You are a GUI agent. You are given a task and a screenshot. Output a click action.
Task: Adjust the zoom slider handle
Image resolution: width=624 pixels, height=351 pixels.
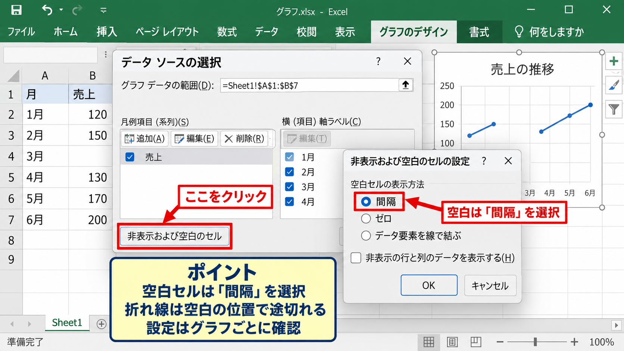535,342
